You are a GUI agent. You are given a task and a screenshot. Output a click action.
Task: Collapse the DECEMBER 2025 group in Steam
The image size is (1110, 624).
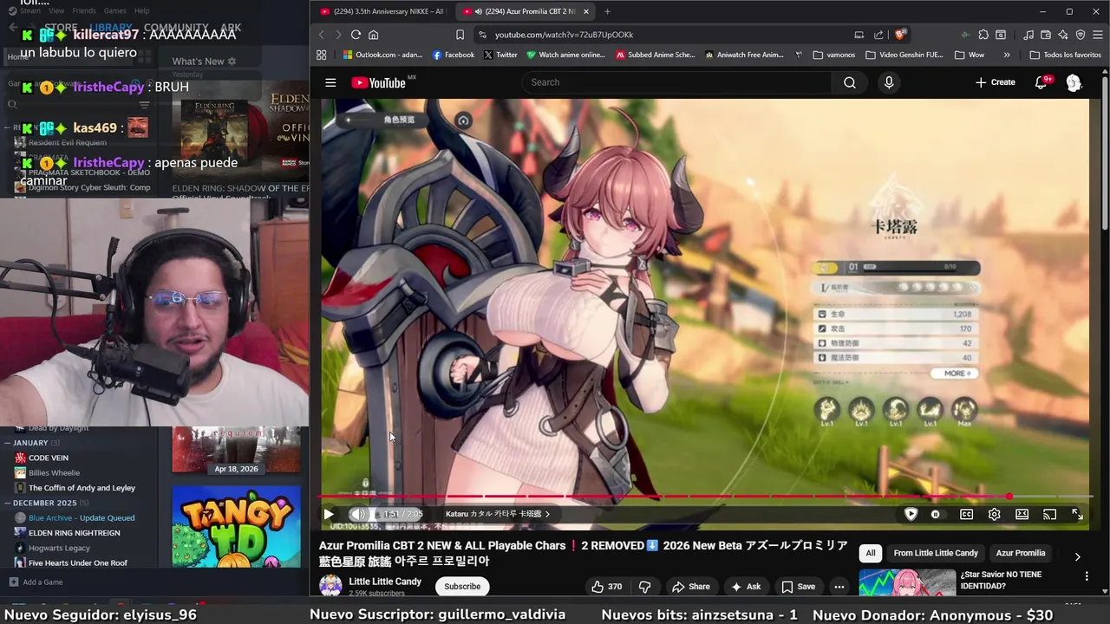[x=8, y=503]
